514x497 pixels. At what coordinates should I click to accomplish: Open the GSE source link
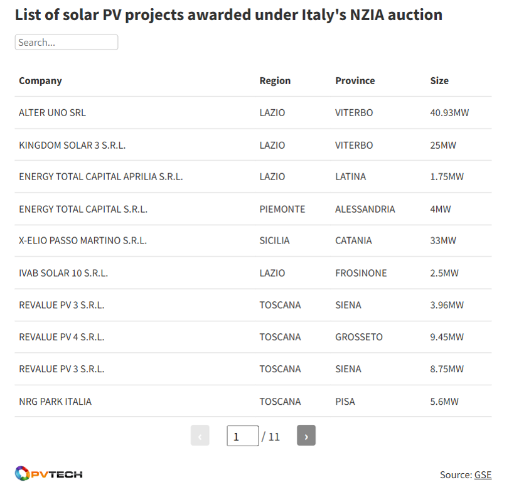[x=483, y=475]
